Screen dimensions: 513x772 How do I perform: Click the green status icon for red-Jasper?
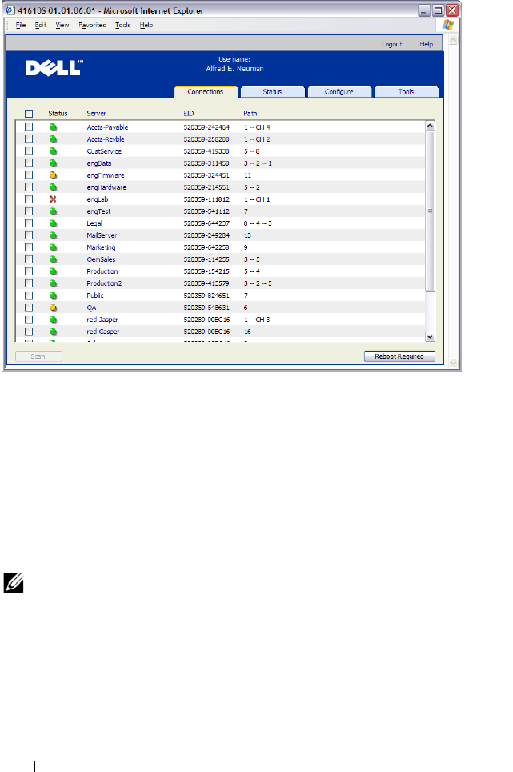[53, 320]
